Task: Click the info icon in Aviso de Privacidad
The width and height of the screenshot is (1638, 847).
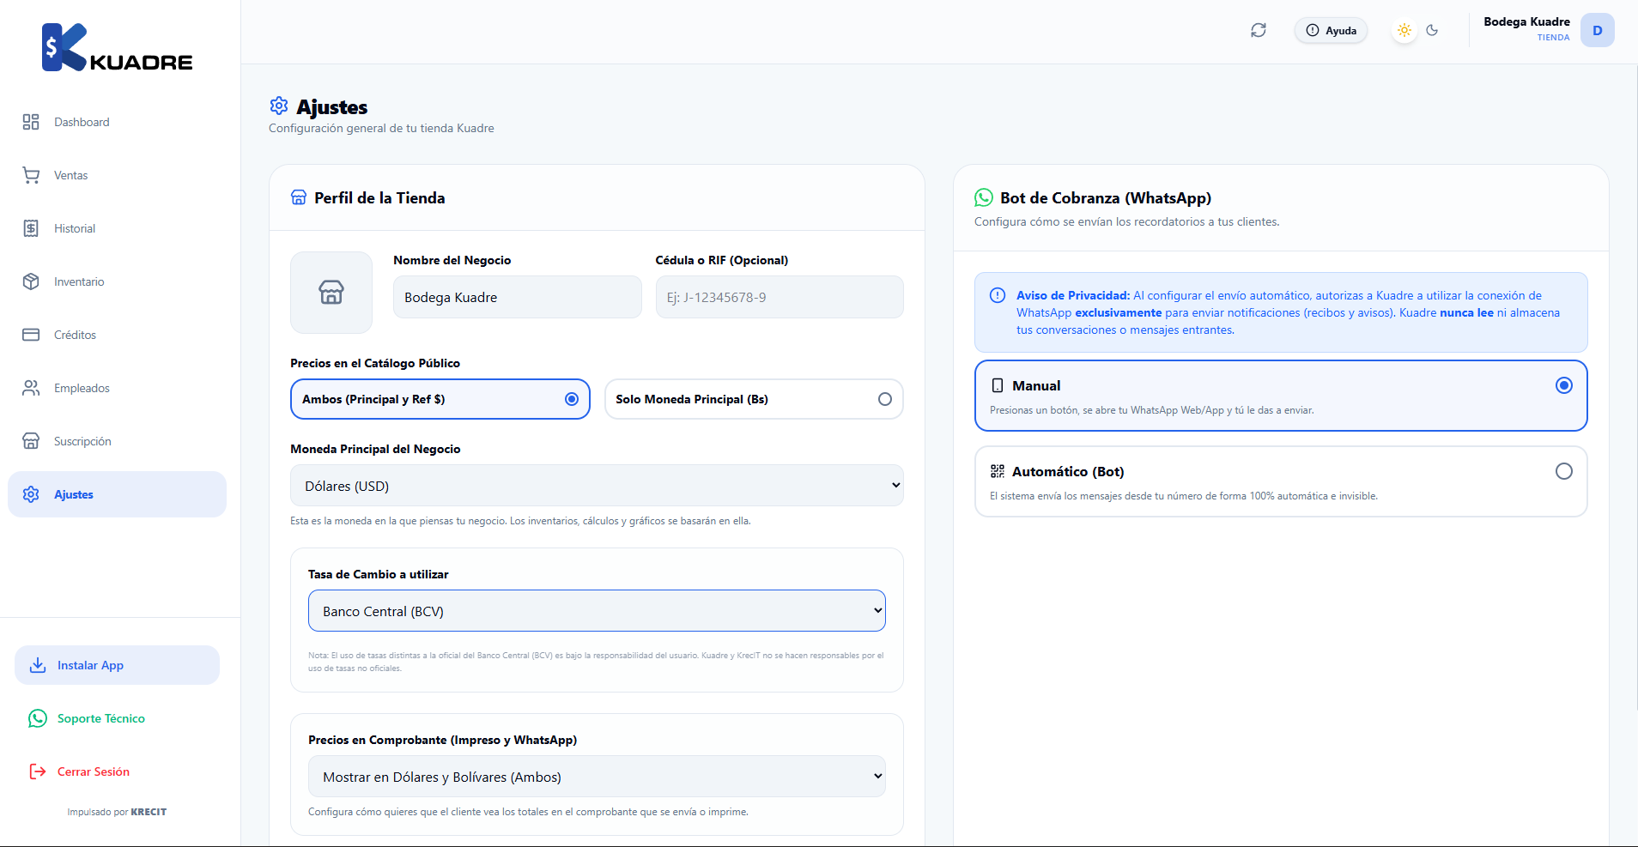Action: [x=998, y=295]
